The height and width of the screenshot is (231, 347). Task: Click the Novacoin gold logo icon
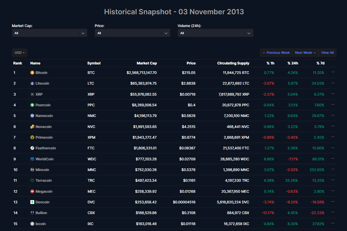[32, 127]
